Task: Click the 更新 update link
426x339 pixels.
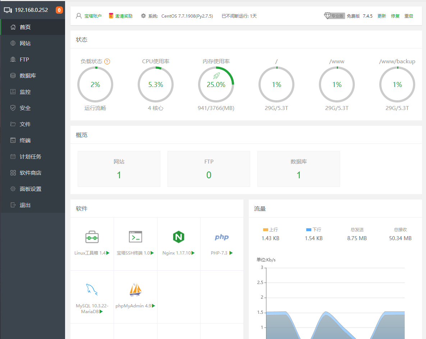Action: [x=382, y=16]
